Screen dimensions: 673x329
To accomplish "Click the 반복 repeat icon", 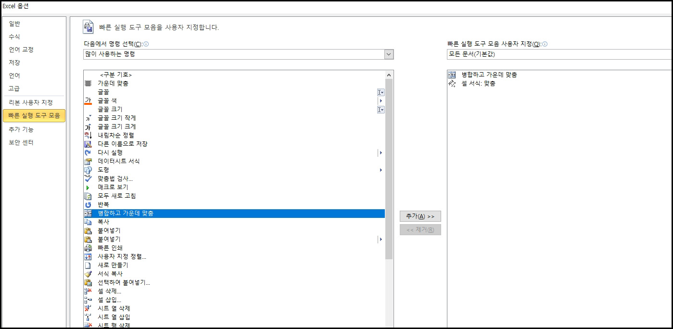I will coord(88,204).
